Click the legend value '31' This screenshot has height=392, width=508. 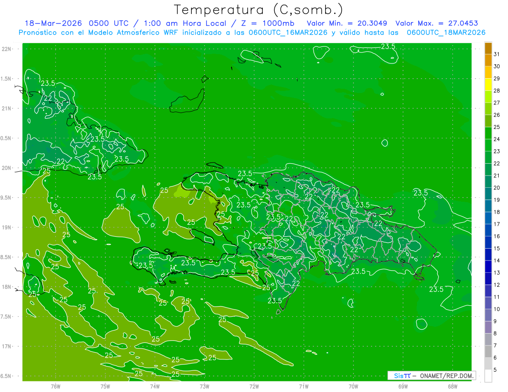point(497,54)
